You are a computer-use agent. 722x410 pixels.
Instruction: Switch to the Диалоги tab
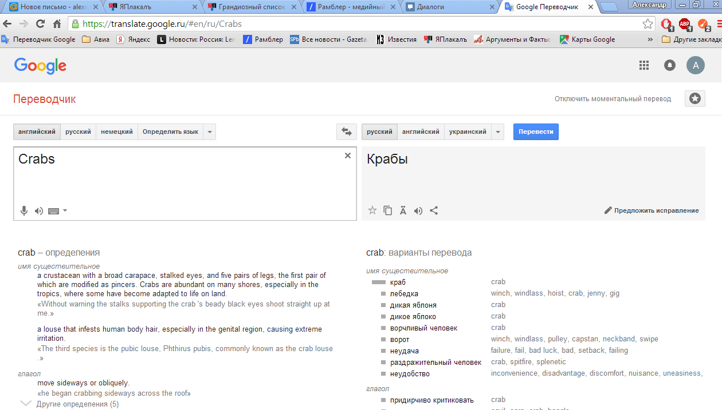click(451, 7)
